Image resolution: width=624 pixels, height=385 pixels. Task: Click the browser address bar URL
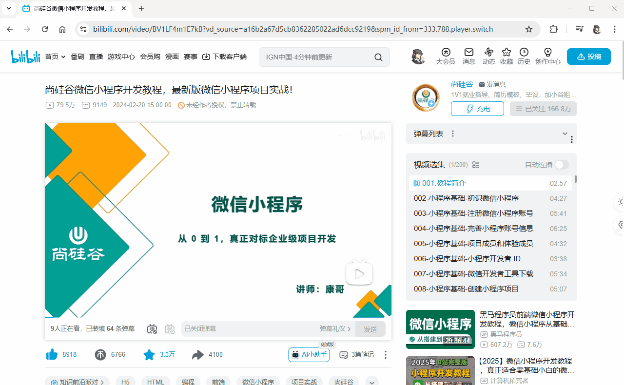point(293,29)
